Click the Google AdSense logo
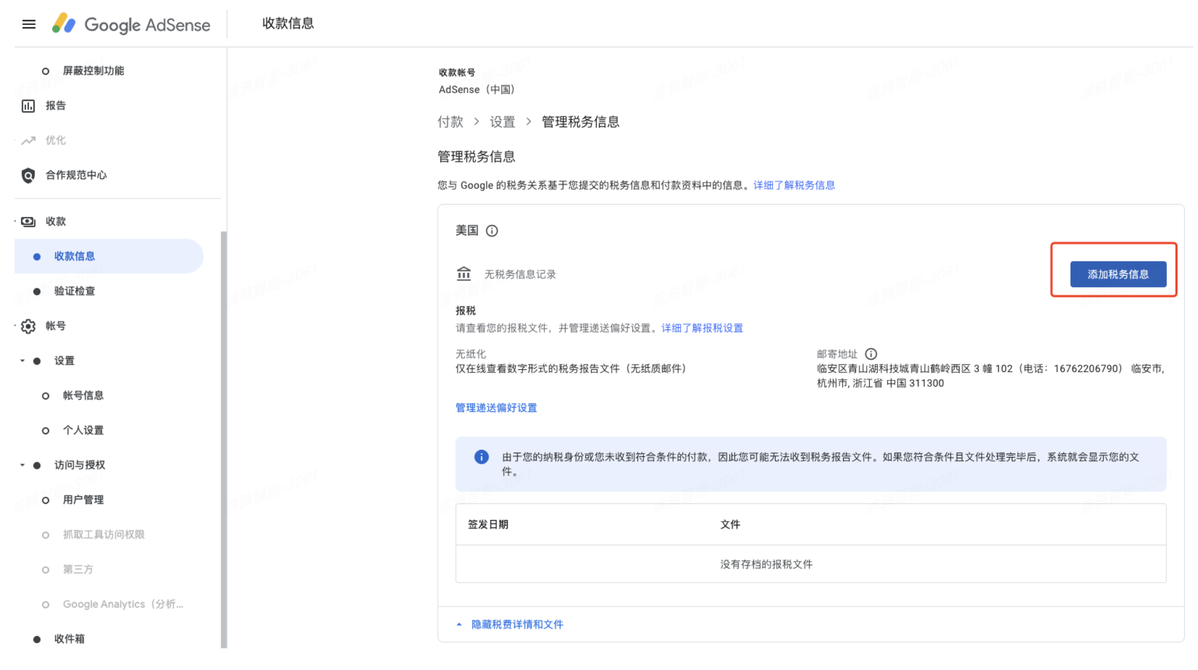Screen dimensions: 1198x670 click(x=132, y=24)
